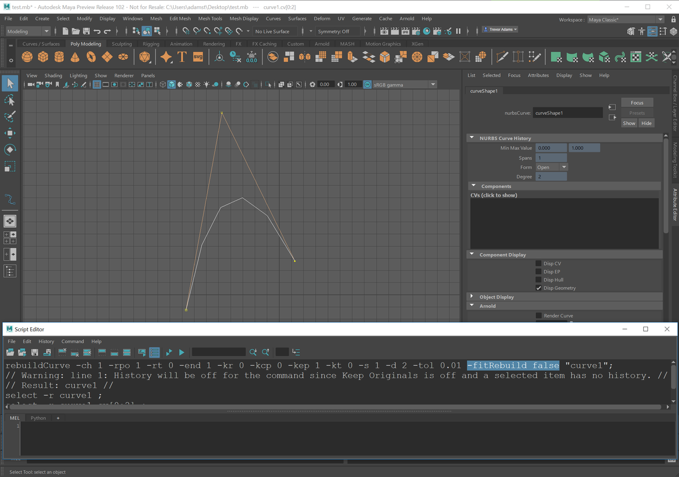Select the polySphere creation tool
The width and height of the screenshot is (679, 477).
pos(27,57)
